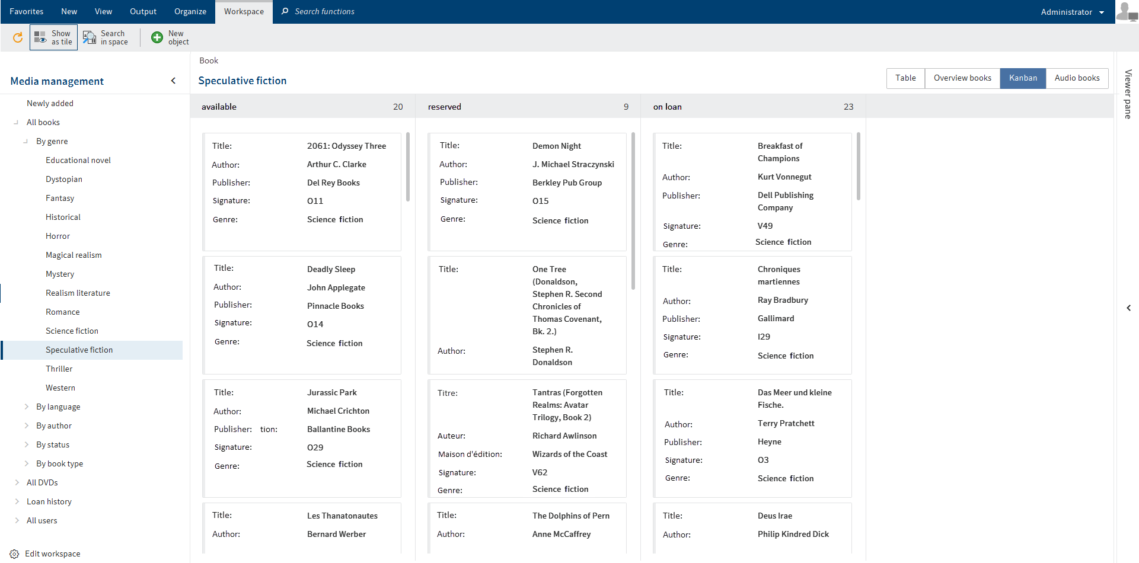Refresh the workspace view
The width and height of the screenshot is (1139, 563).
tap(17, 37)
